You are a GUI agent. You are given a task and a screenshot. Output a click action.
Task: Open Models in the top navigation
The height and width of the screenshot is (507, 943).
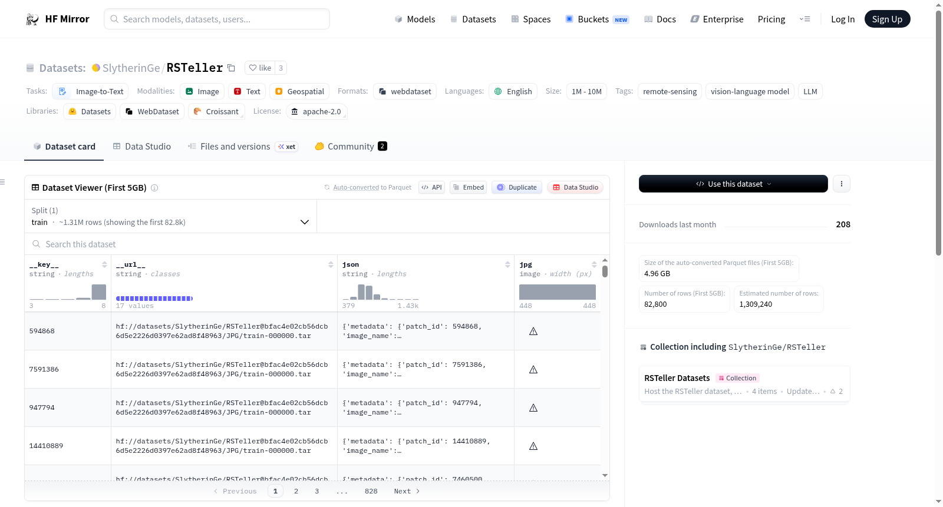pos(414,19)
